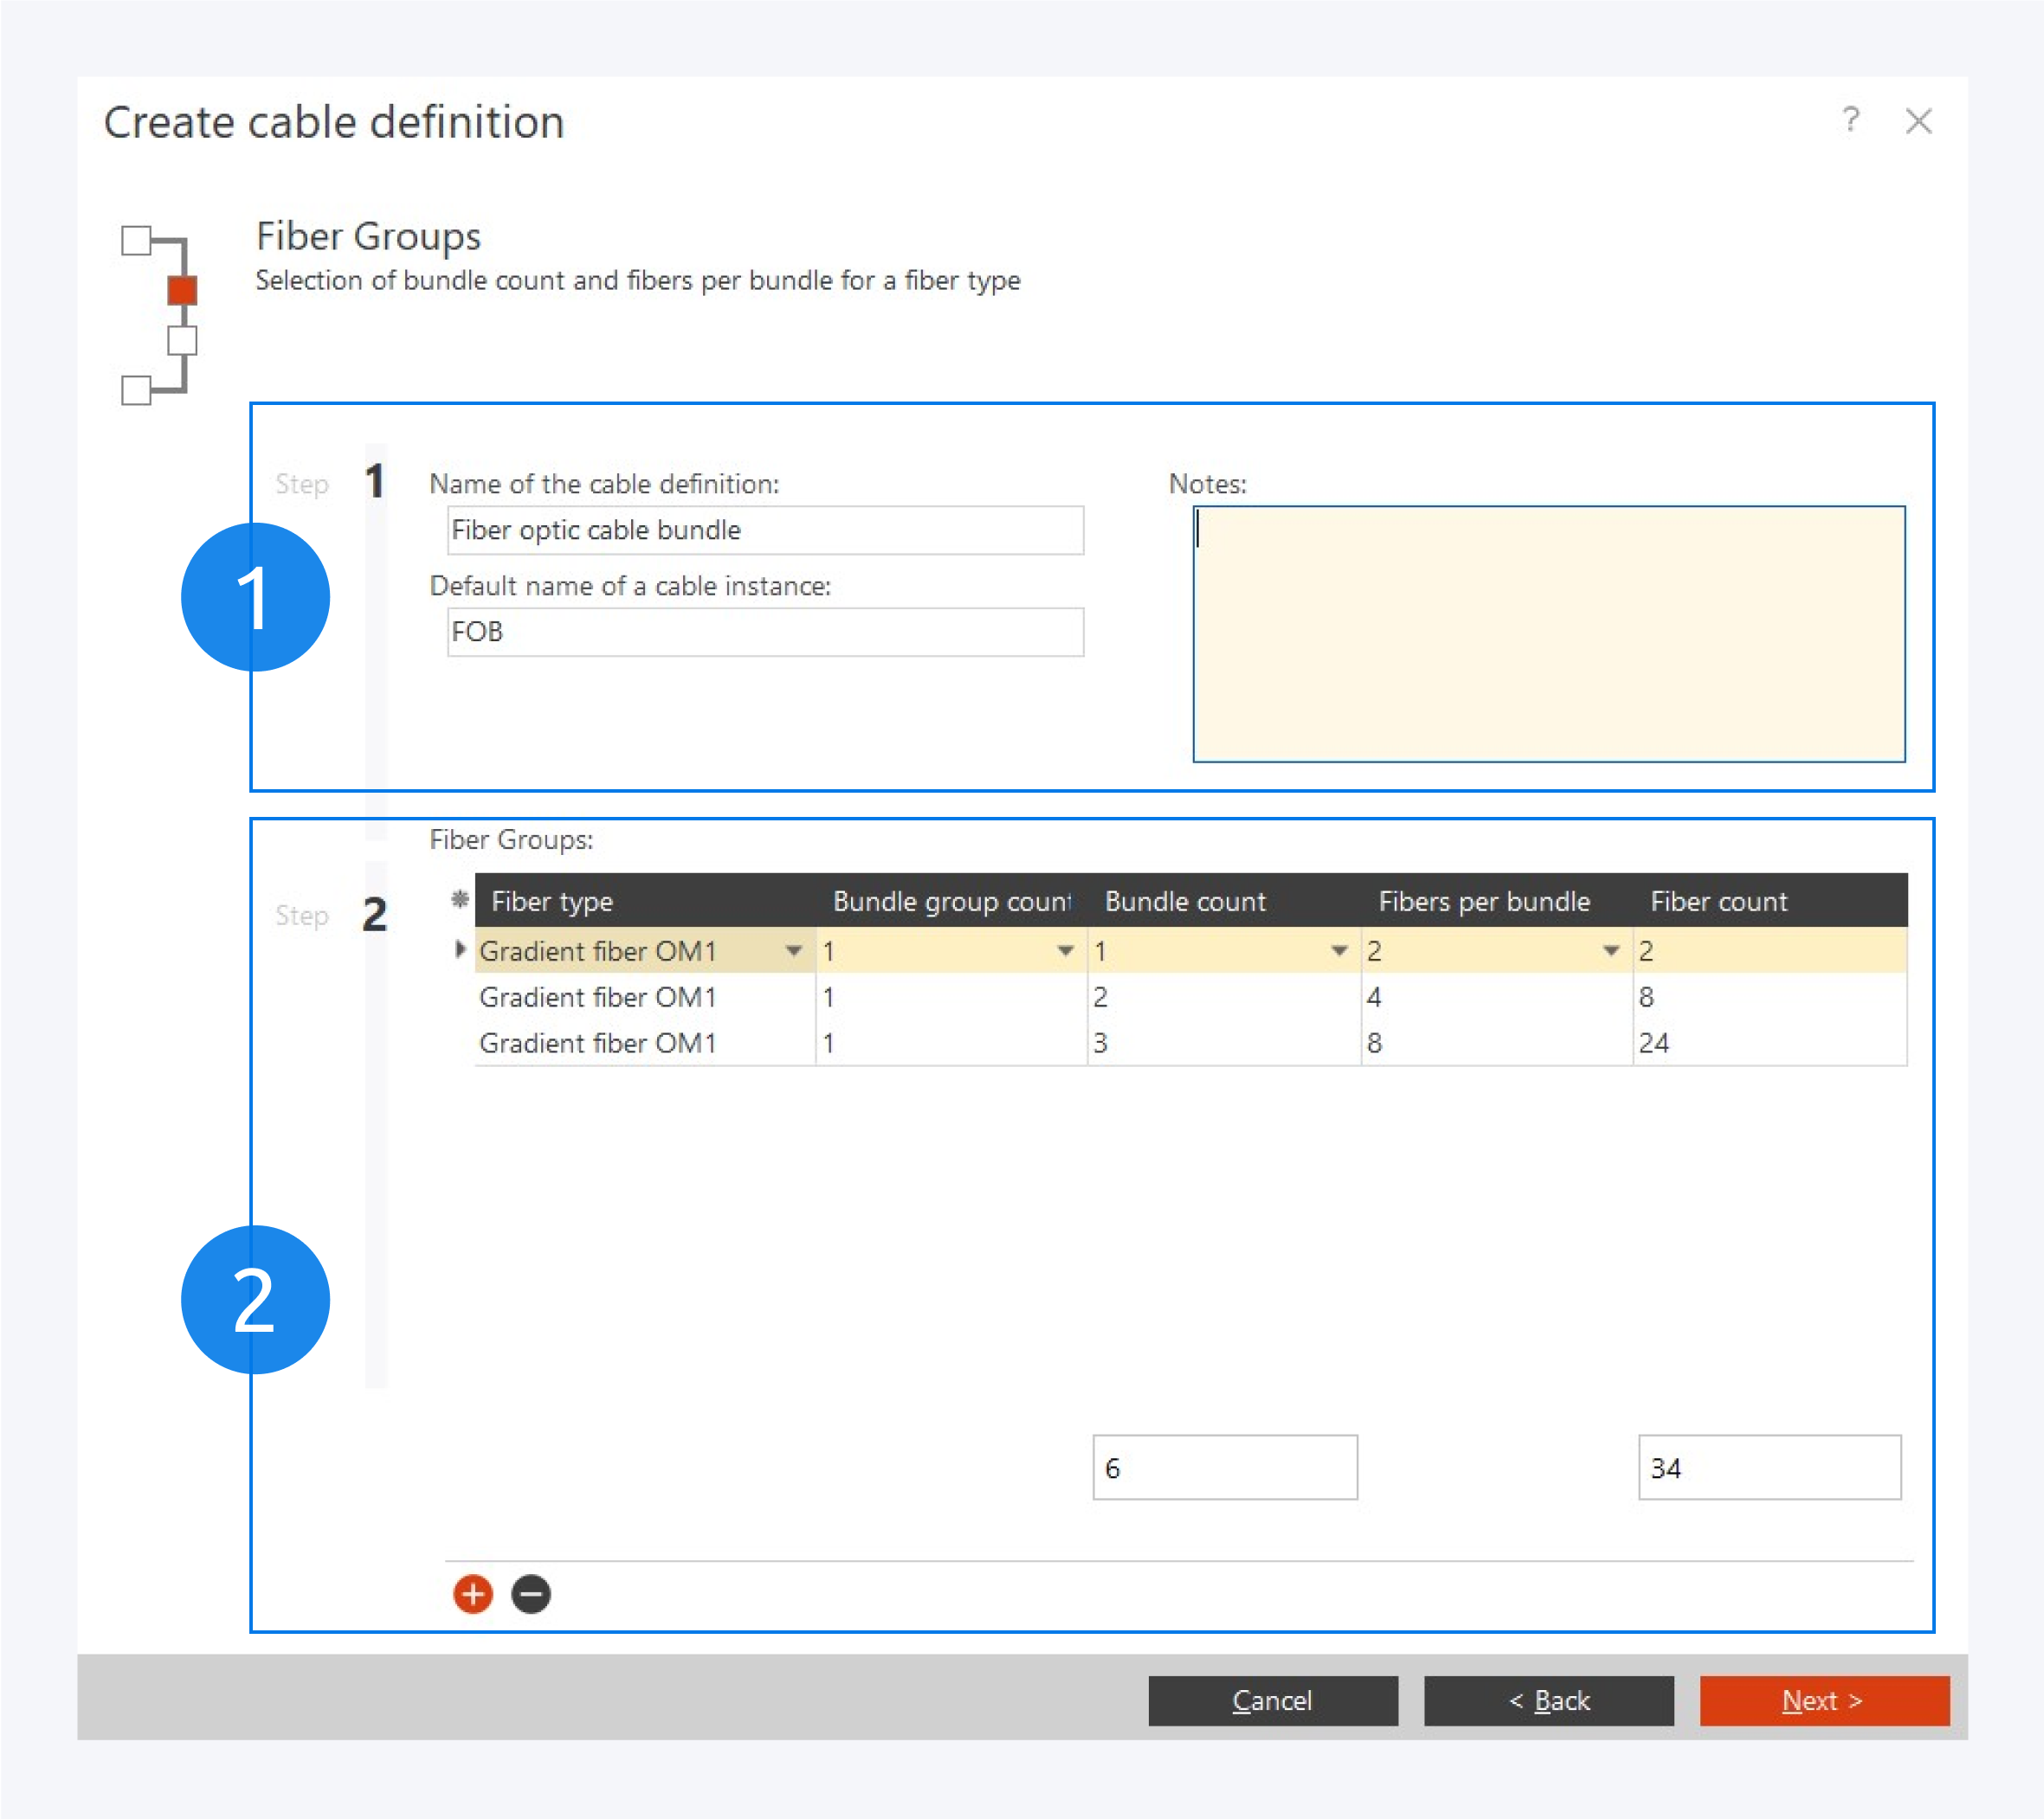This screenshot has width=2044, height=1819.
Task: Click the Cancel button
Action: pyautogui.click(x=1272, y=1700)
